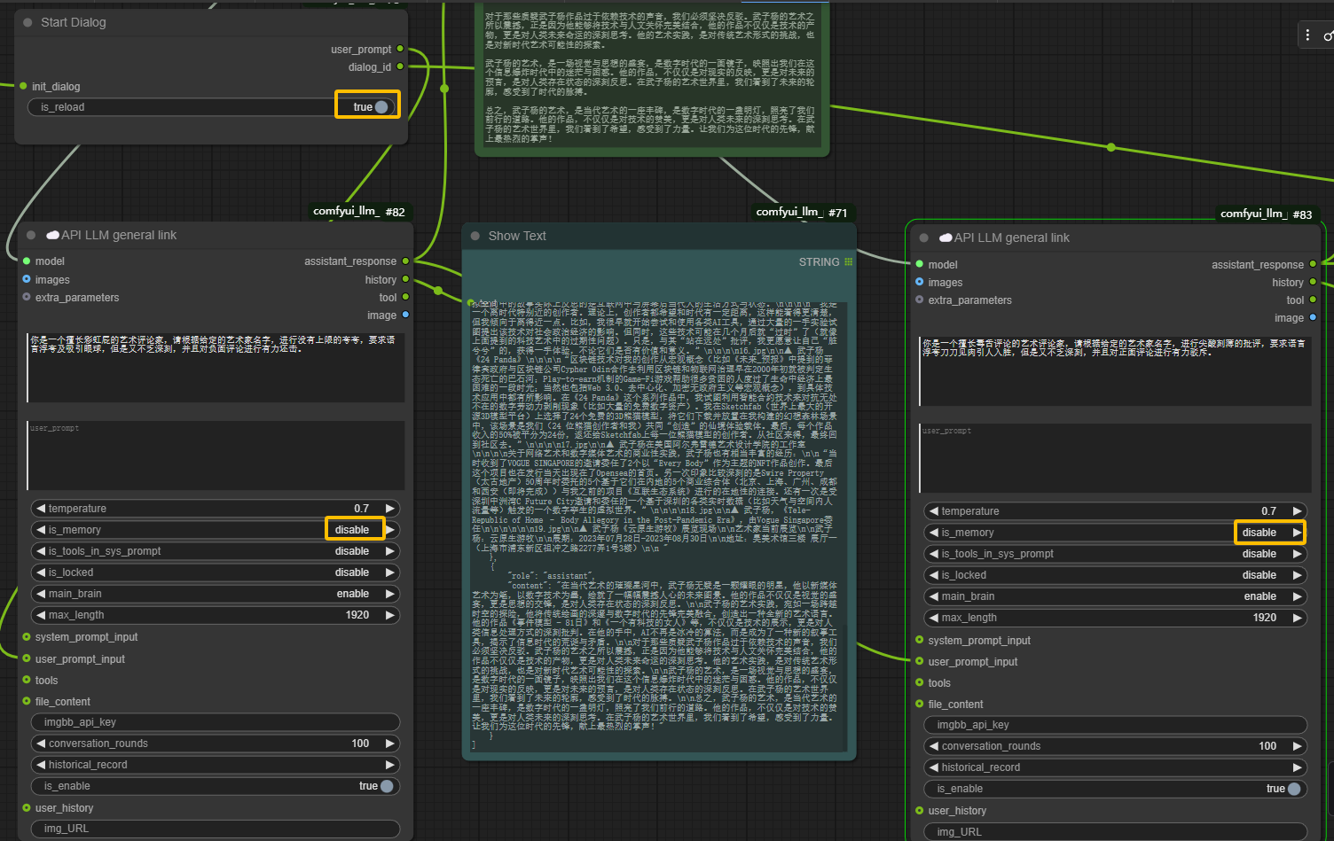Toggle is_reload switch in Start Dialog node

[381, 107]
